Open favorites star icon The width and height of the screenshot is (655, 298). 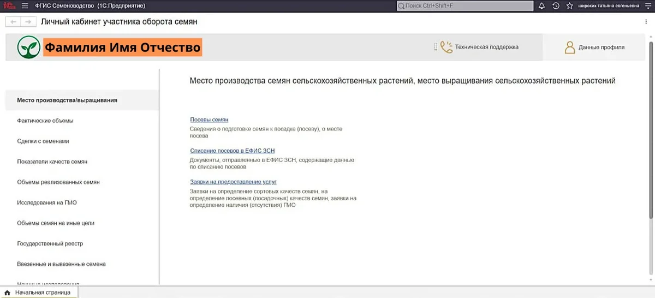tap(569, 6)
